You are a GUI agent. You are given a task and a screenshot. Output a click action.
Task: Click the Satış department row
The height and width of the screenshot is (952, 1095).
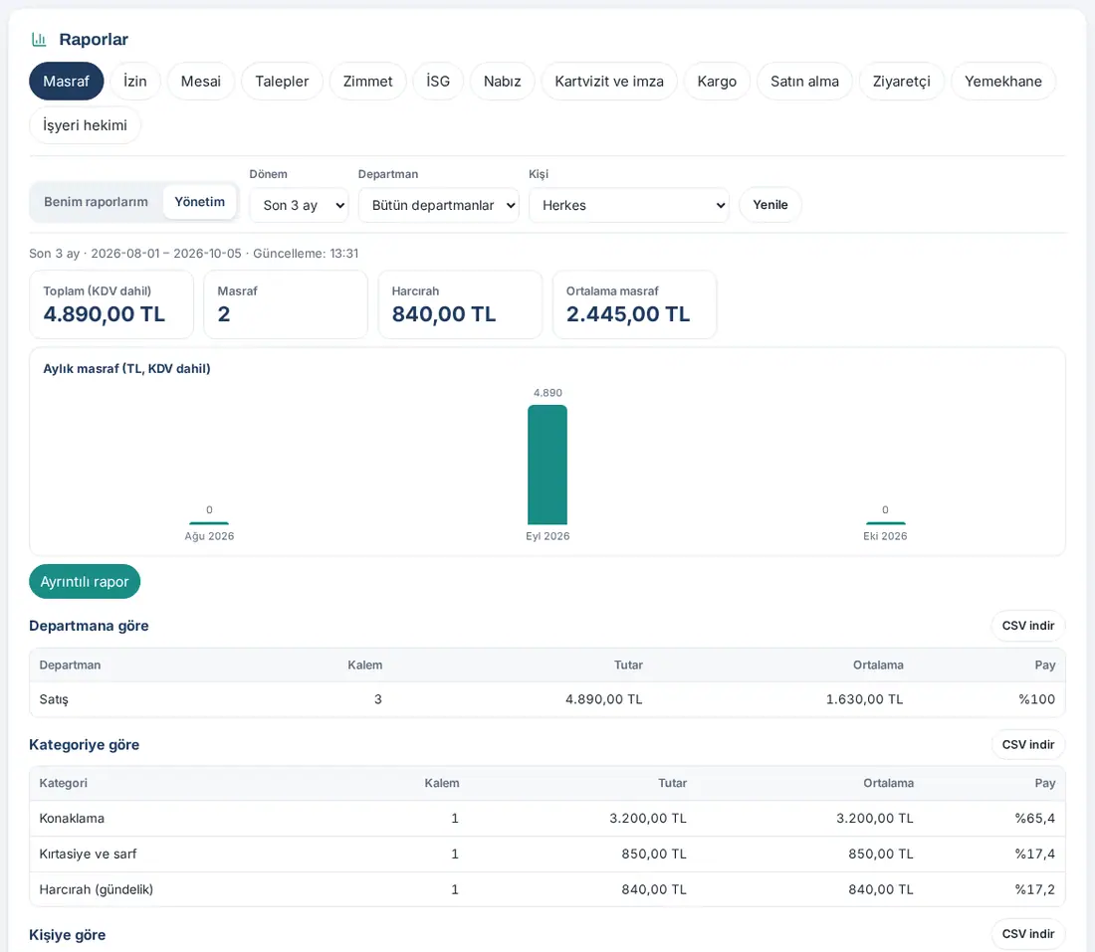(x=547, y=699)
